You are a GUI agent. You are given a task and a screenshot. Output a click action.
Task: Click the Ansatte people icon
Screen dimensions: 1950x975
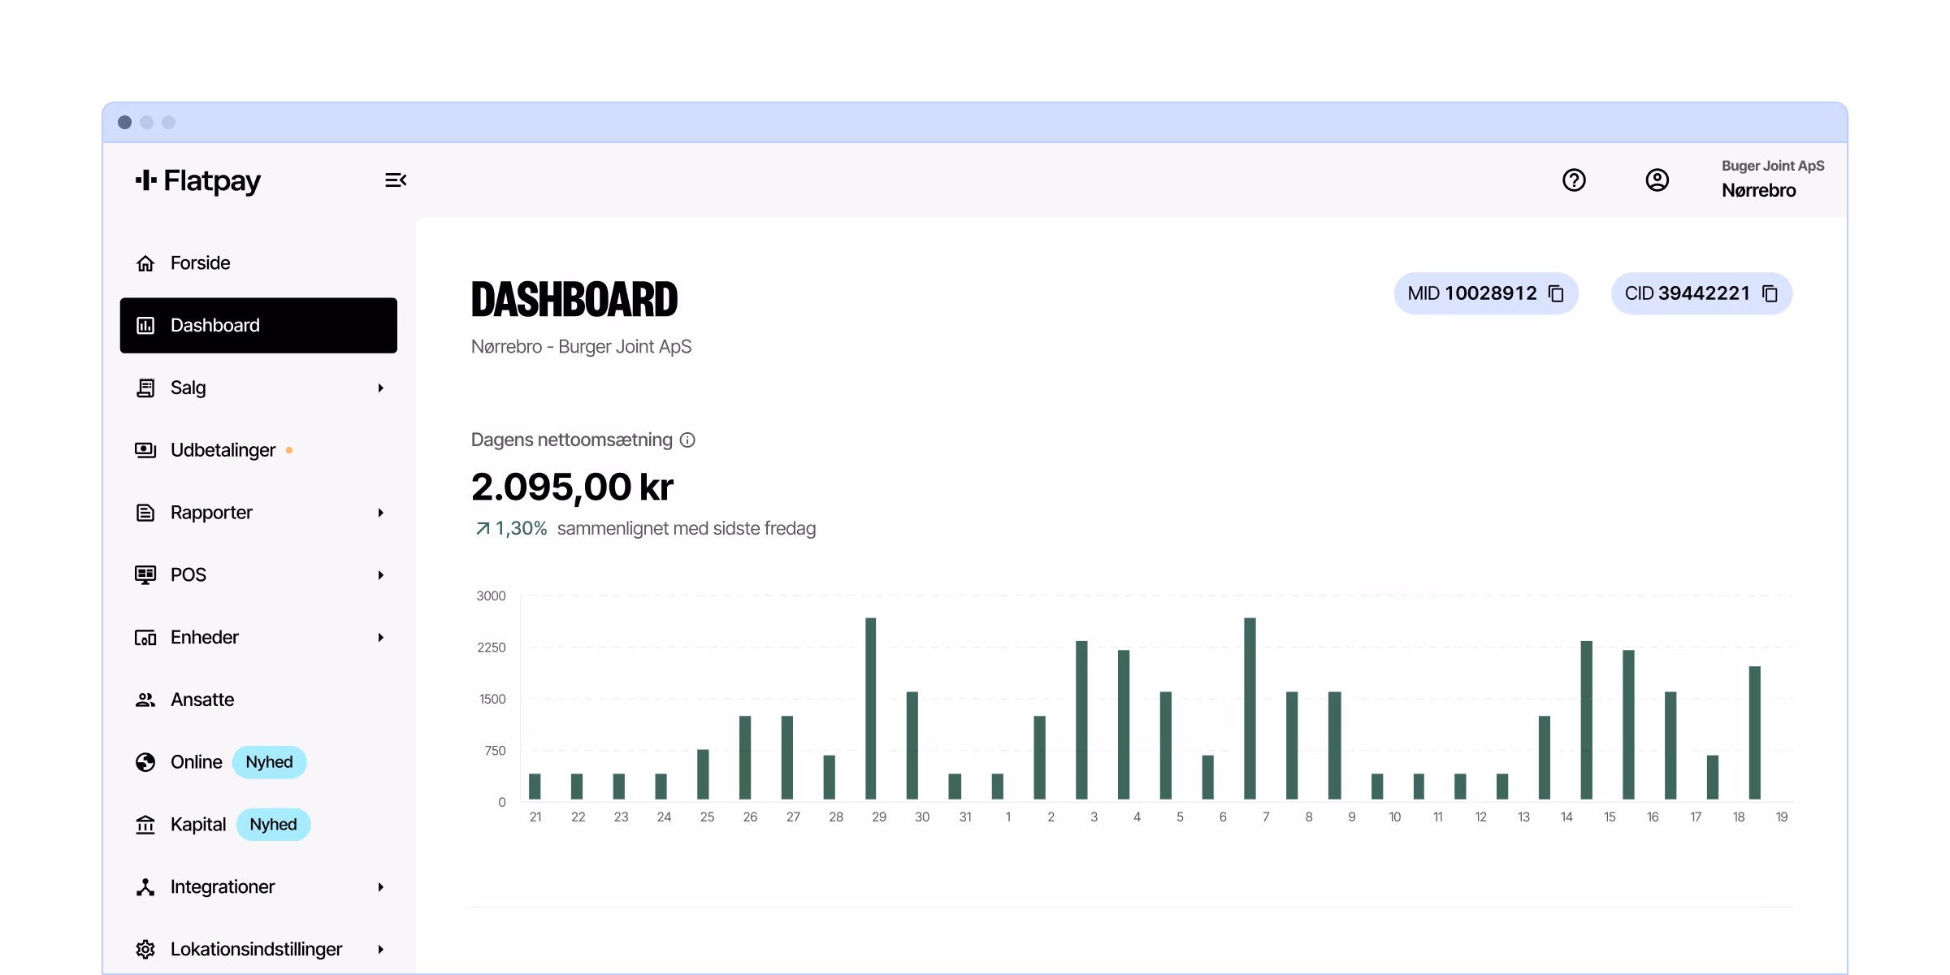tap(145, 700)
